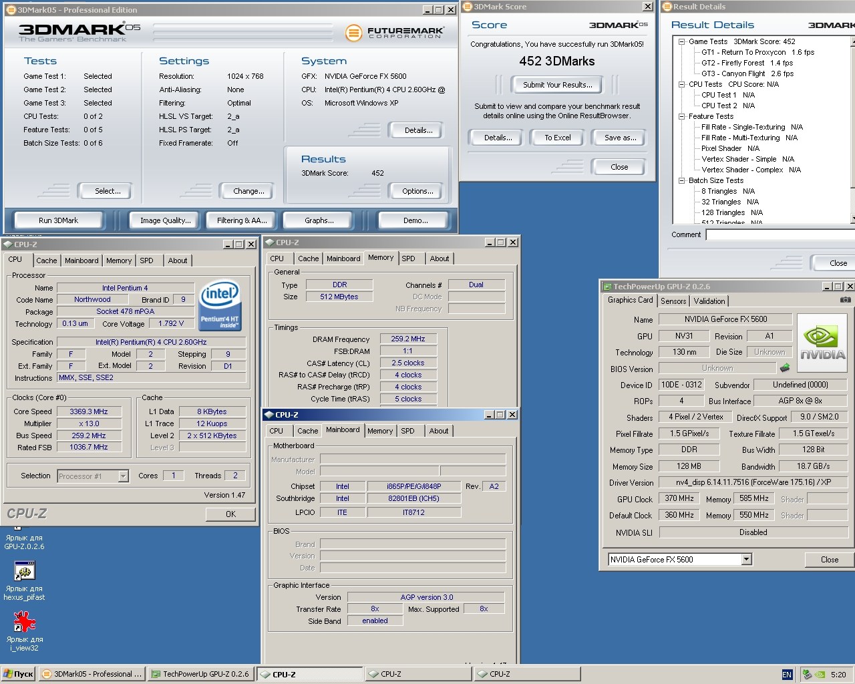Click the Run 3DMark button
Screen dimensions: 855x684
(x=58, y=220)
